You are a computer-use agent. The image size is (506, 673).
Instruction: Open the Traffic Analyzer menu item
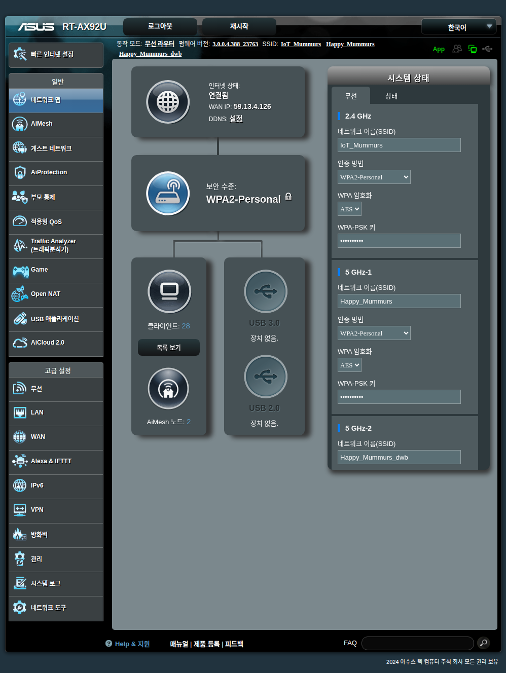point(56,246)
